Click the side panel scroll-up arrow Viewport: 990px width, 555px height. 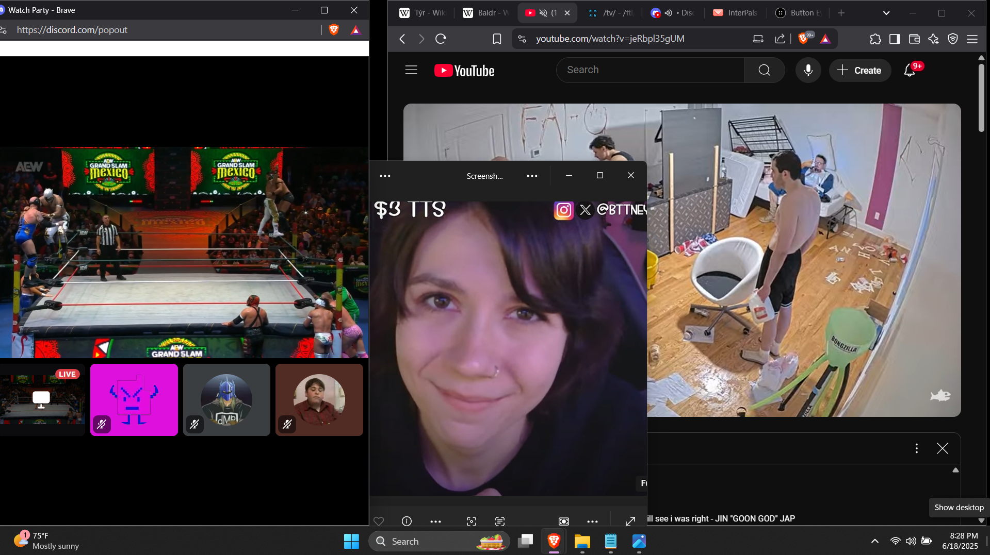point(955,470)
